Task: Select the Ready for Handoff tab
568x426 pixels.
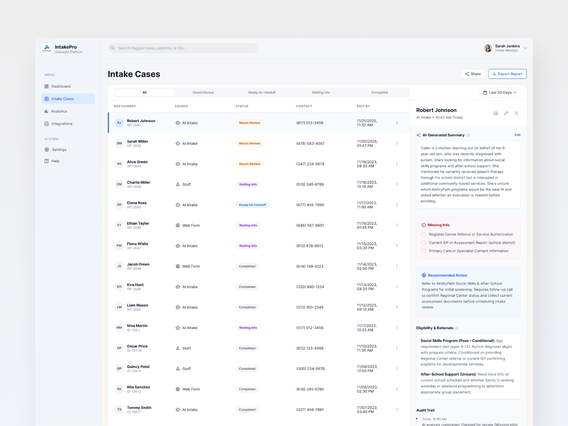Action: coord(262,93)
